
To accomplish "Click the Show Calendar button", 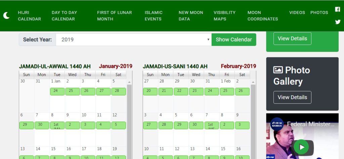I will (234, 40).
